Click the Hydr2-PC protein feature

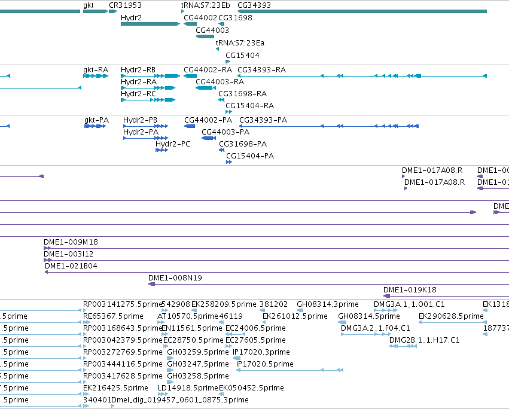(161, 150)
